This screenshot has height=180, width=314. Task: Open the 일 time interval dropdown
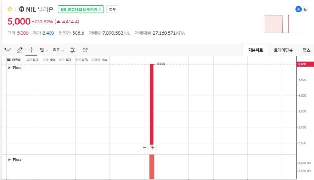point(44,50)
